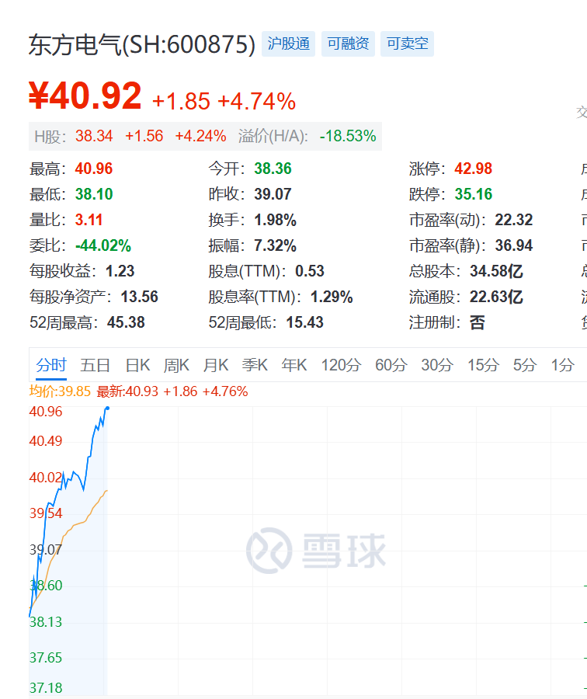This screenshot has height=699, width=587.
Task: Click the 涨停 value 42.98
Action: [474, 169]
